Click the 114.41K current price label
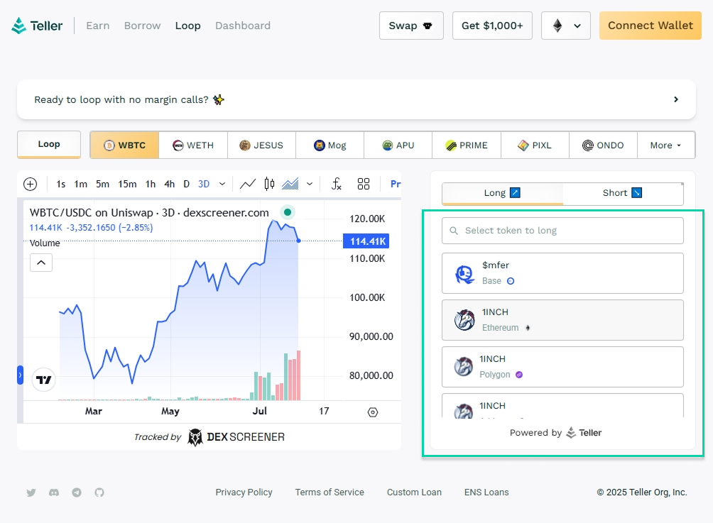Screen dimensions: 713x523 (366, 241)
